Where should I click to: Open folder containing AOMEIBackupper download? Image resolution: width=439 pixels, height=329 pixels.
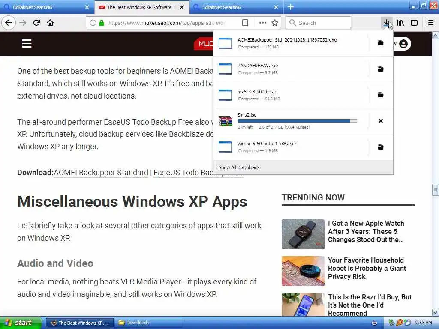point(381,43)
